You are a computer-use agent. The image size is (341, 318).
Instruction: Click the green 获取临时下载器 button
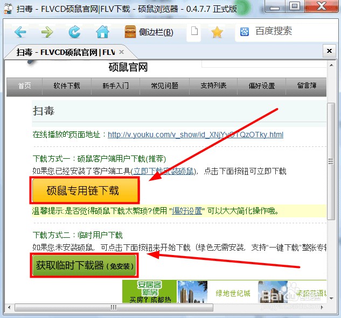pyautogui.click(x=84, y=265)
